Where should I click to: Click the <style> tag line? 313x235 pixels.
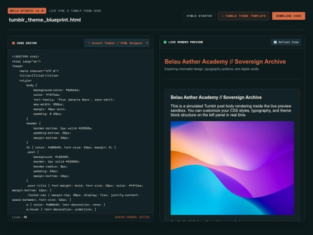pos(26,81)
